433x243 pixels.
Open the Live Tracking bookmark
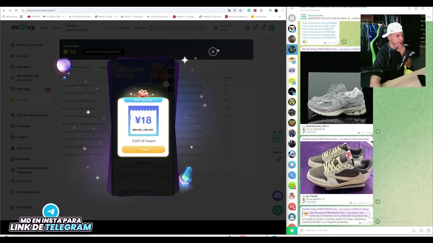259,17
